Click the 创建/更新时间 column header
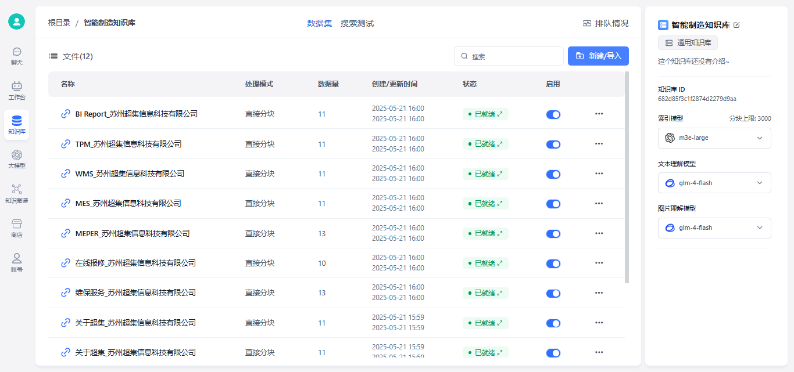 [395, 84]
